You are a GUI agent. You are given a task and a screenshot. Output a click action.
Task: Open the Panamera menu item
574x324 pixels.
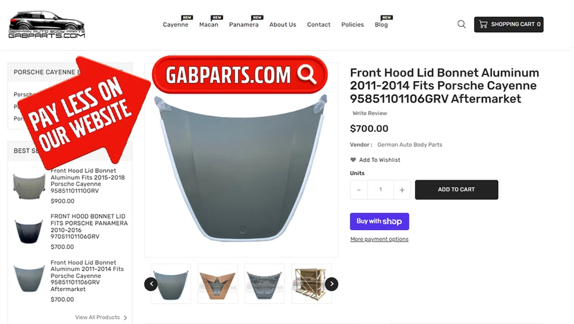tap(244, 24)
